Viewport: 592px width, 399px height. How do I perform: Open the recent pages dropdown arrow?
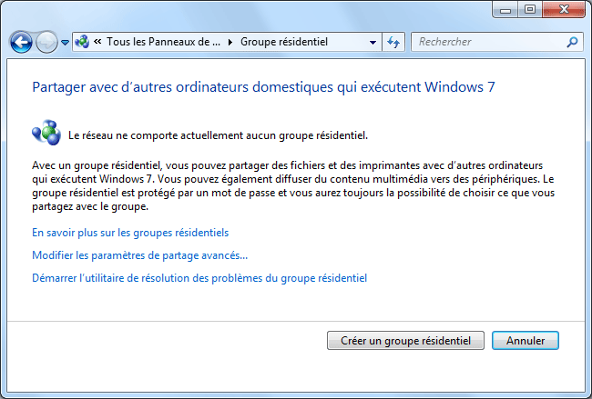click(x=65, y=43)
